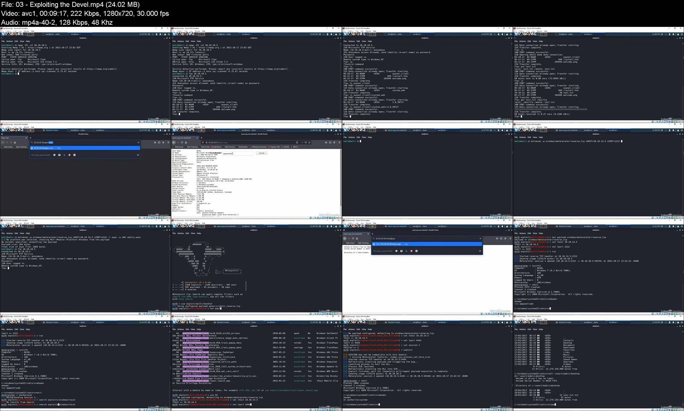Viewport: 684px width, 411px height.
Task: Select highlighted URL suggestion in New Tab thumbnail
Action: click(85, 148)
